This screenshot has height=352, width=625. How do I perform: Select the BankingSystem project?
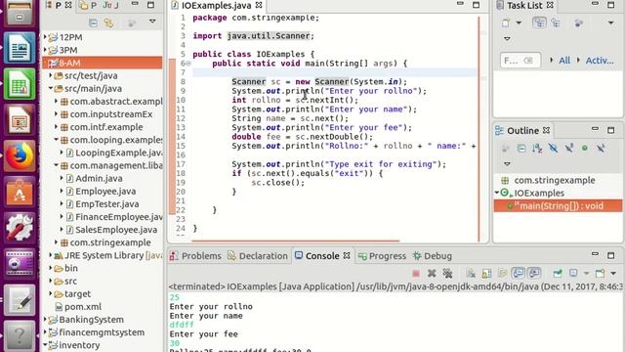[x=91, y=320]
